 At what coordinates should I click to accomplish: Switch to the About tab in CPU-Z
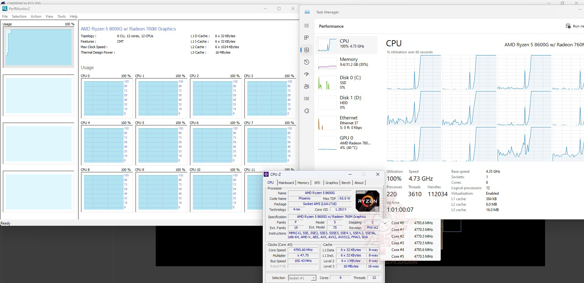[x=359, y=183]
